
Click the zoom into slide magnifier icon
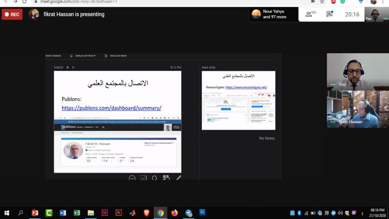click(x=155, y=178)
